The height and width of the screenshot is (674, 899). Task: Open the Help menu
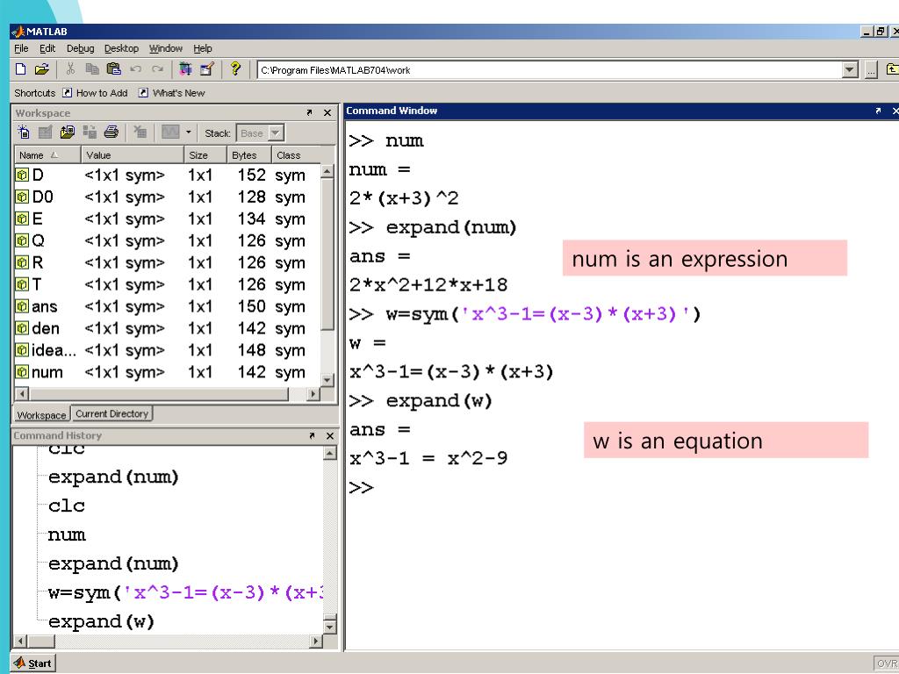point(203,49)
